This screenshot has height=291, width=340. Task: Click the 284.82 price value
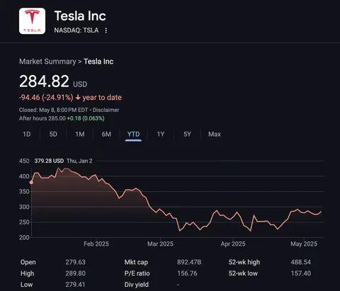pos(44,81)
